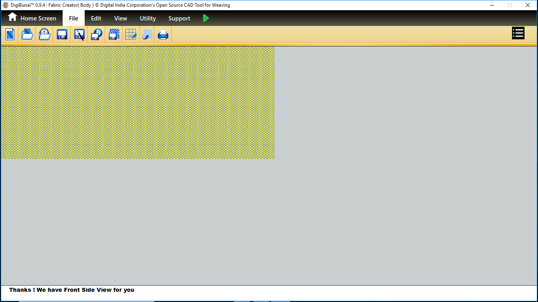Click the yellow woven fabric preview
538x302 pixels.
(x=138, y=103)
